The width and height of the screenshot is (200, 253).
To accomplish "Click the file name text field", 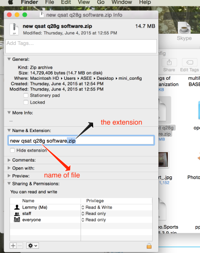I will [x=81, y=140].
